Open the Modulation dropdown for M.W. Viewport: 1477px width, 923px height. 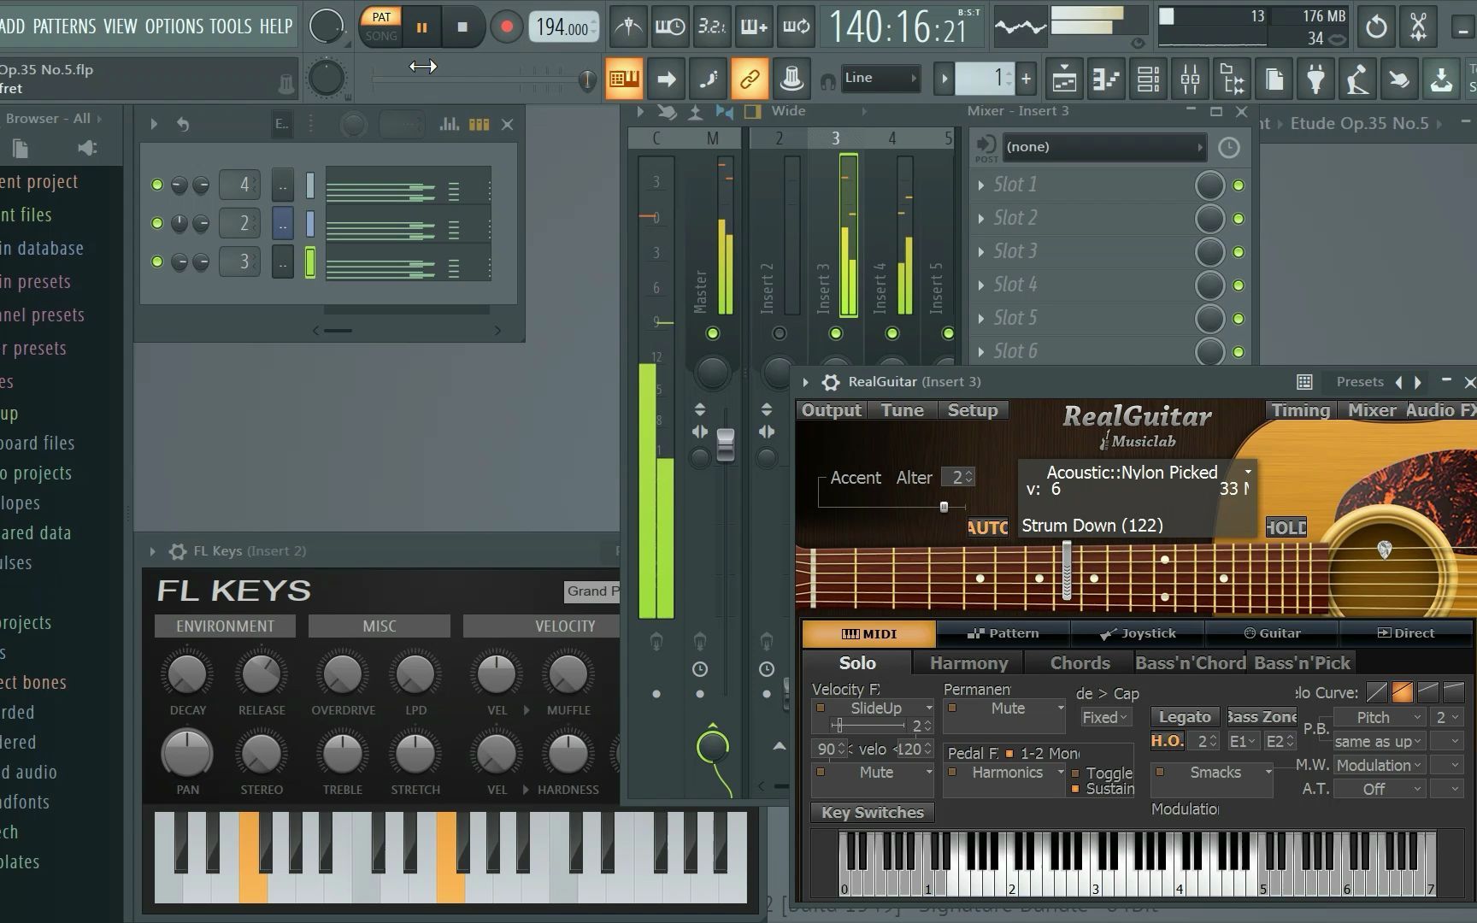pos(1378,765)
